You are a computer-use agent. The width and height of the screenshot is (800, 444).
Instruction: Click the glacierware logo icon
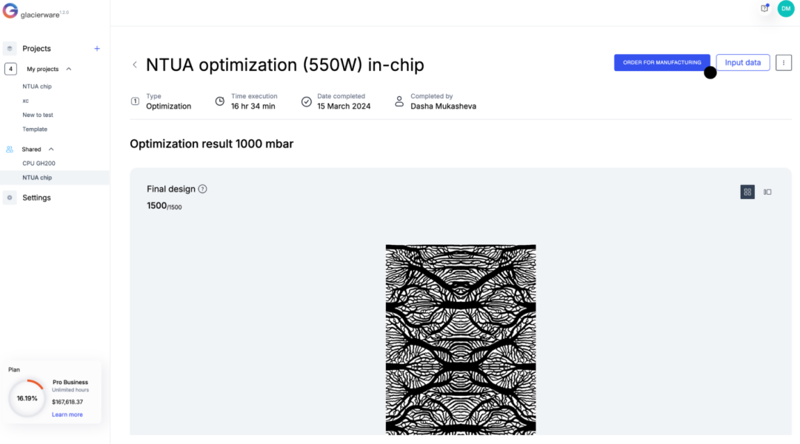point(10,10)
